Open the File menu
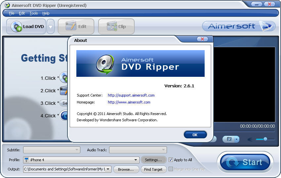The height and width of the screenshot is (178, 281). [x=12, y=13]
